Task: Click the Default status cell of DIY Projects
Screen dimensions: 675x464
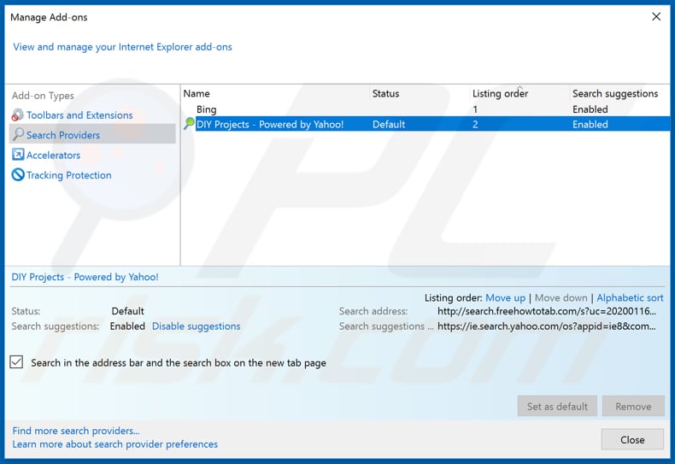Action: tap(389, 125)
